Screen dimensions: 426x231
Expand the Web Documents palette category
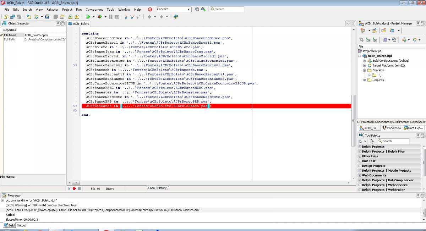[360, 175]
